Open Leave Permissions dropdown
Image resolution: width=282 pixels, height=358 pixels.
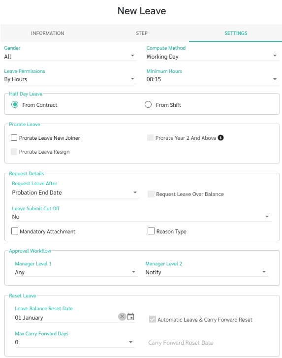point(70,79)
